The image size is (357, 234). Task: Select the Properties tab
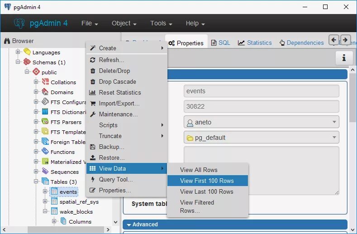coord(186,43)
